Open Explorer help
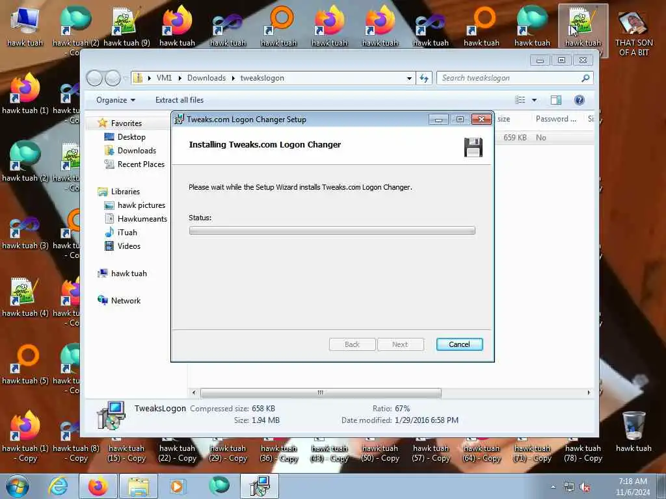 click(x=579, y=100)
